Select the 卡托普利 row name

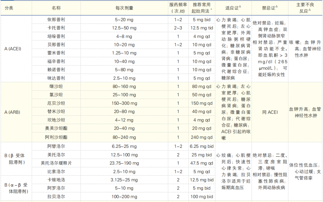56,28
